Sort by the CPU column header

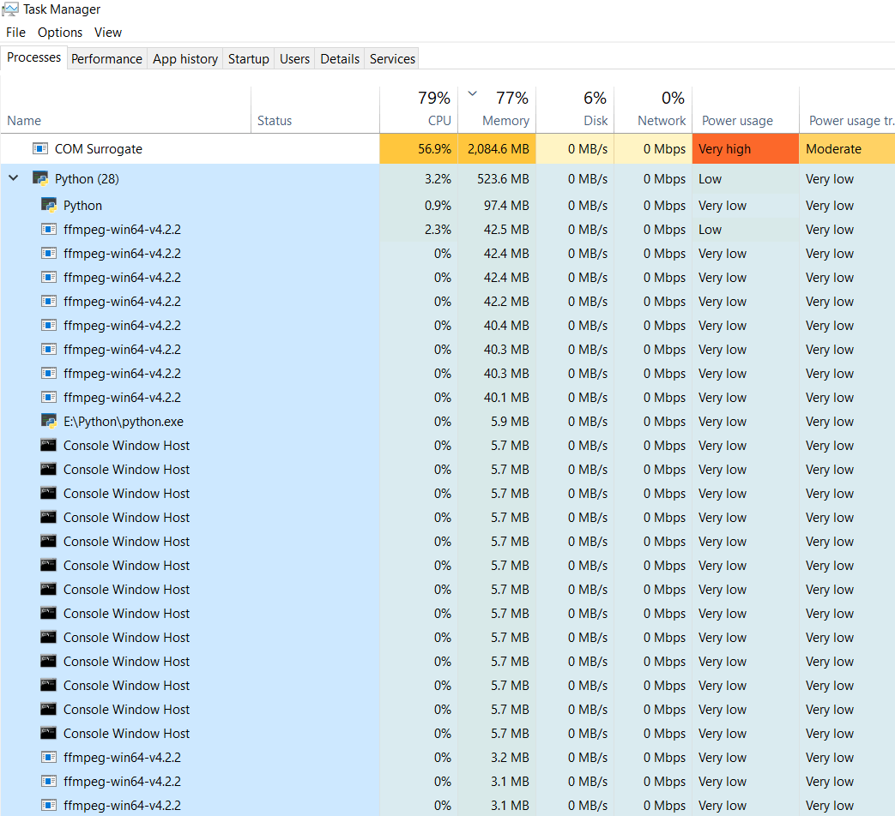[x=419, y=110]
